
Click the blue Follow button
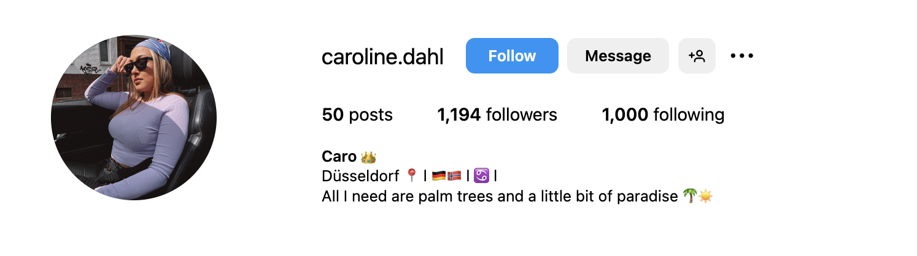tap(512, 56)
